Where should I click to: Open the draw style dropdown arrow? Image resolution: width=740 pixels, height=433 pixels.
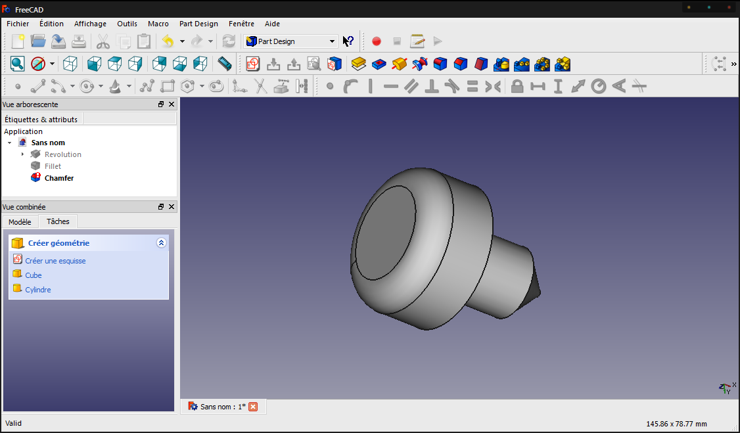53,64
